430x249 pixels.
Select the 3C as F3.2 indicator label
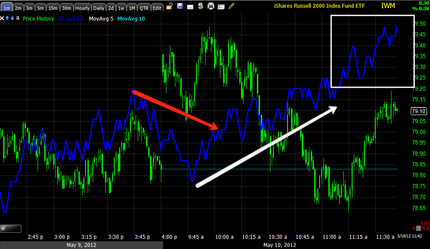[x=71, y=19]
